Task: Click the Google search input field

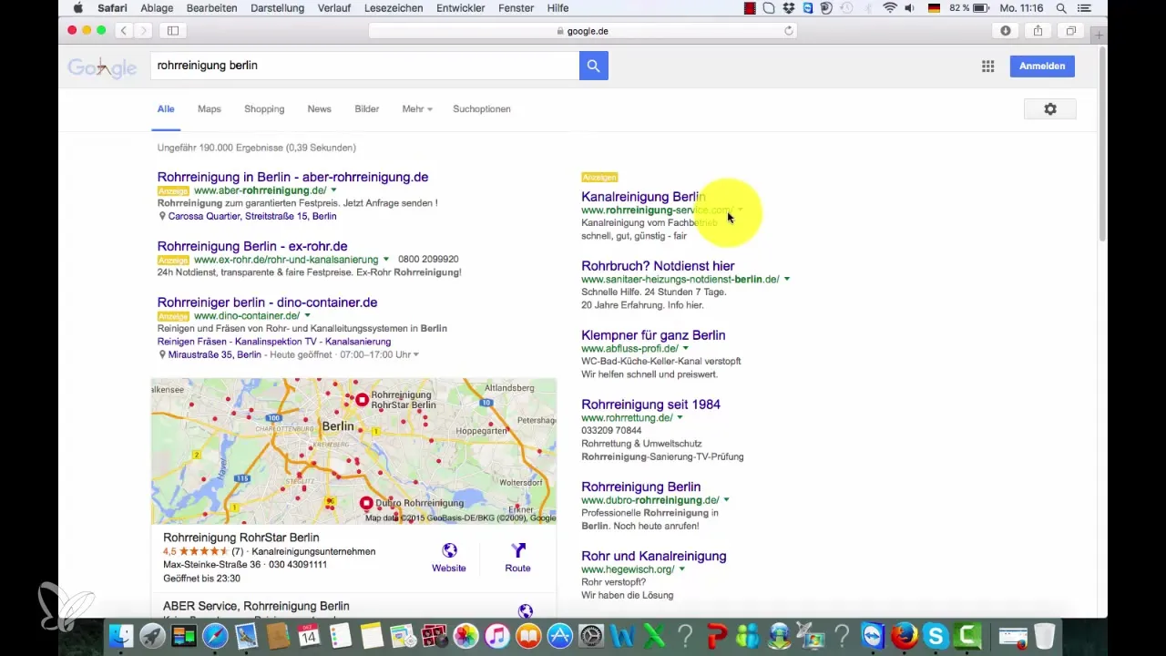Action: pyautogui.click(x=364, y=66)
